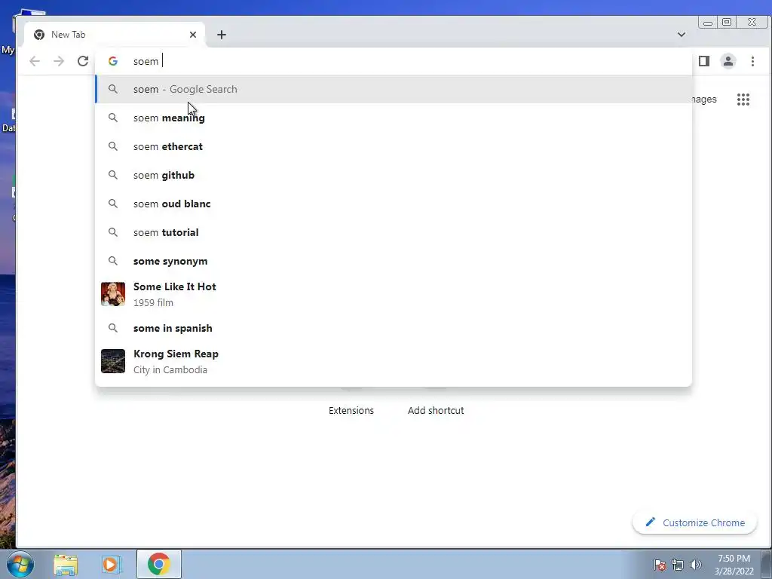Click the Chrome taskbar icon

pos(158,564)
